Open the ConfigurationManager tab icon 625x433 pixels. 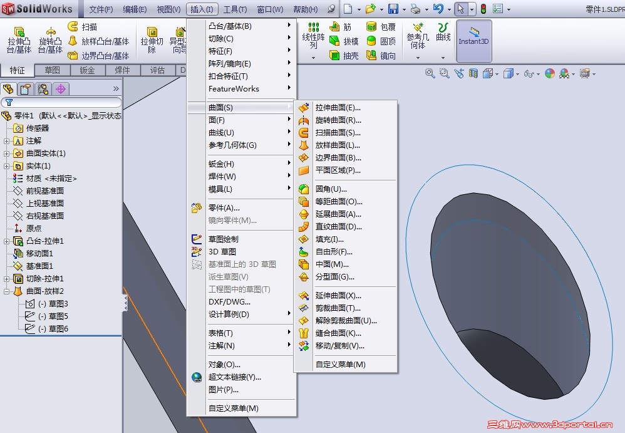[x=43, y=89]
